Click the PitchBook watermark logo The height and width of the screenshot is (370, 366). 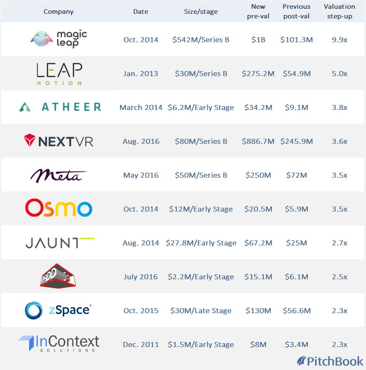(x=330, y=361)
